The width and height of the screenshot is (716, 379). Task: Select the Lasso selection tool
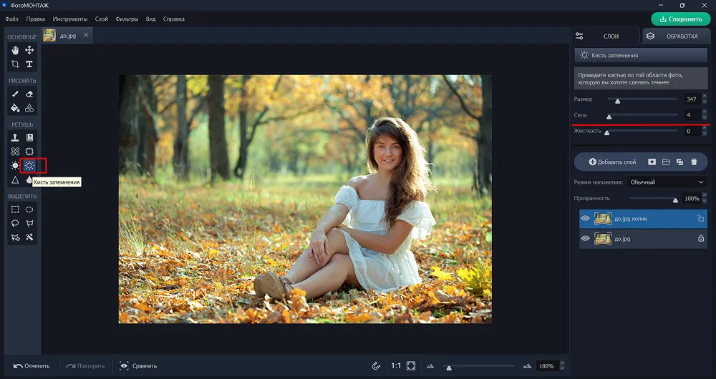pos(15,223)
